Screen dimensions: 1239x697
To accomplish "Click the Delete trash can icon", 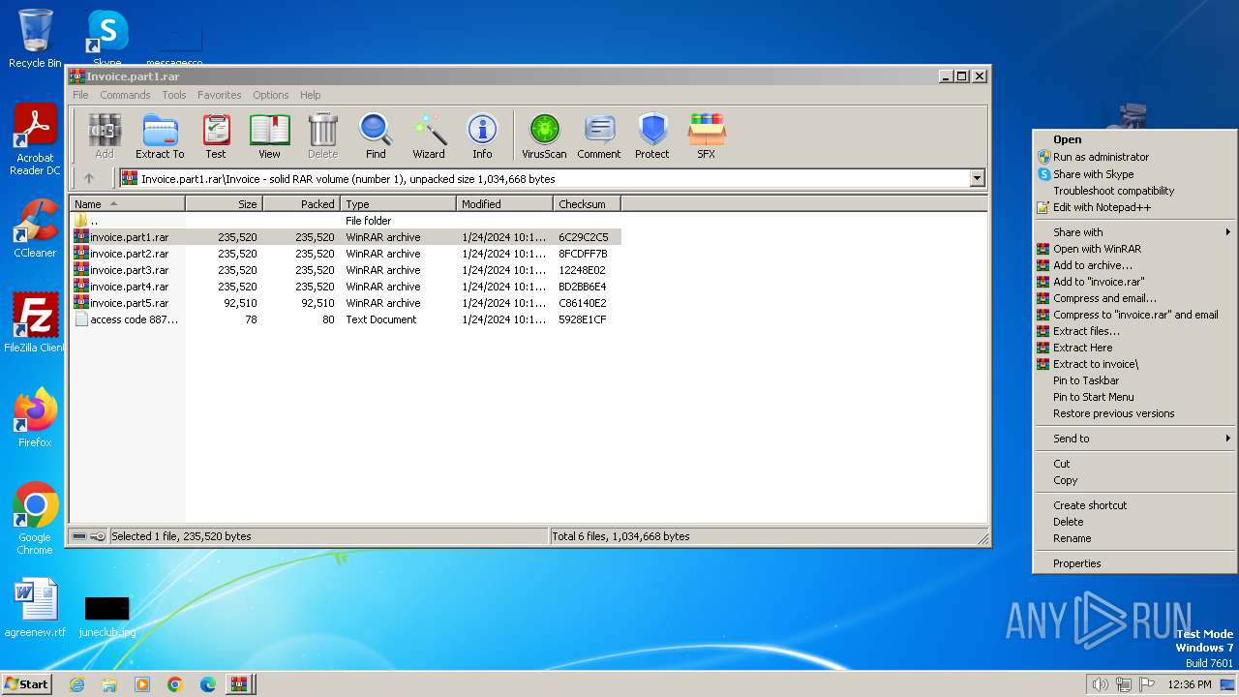I will tap(322, 136).
